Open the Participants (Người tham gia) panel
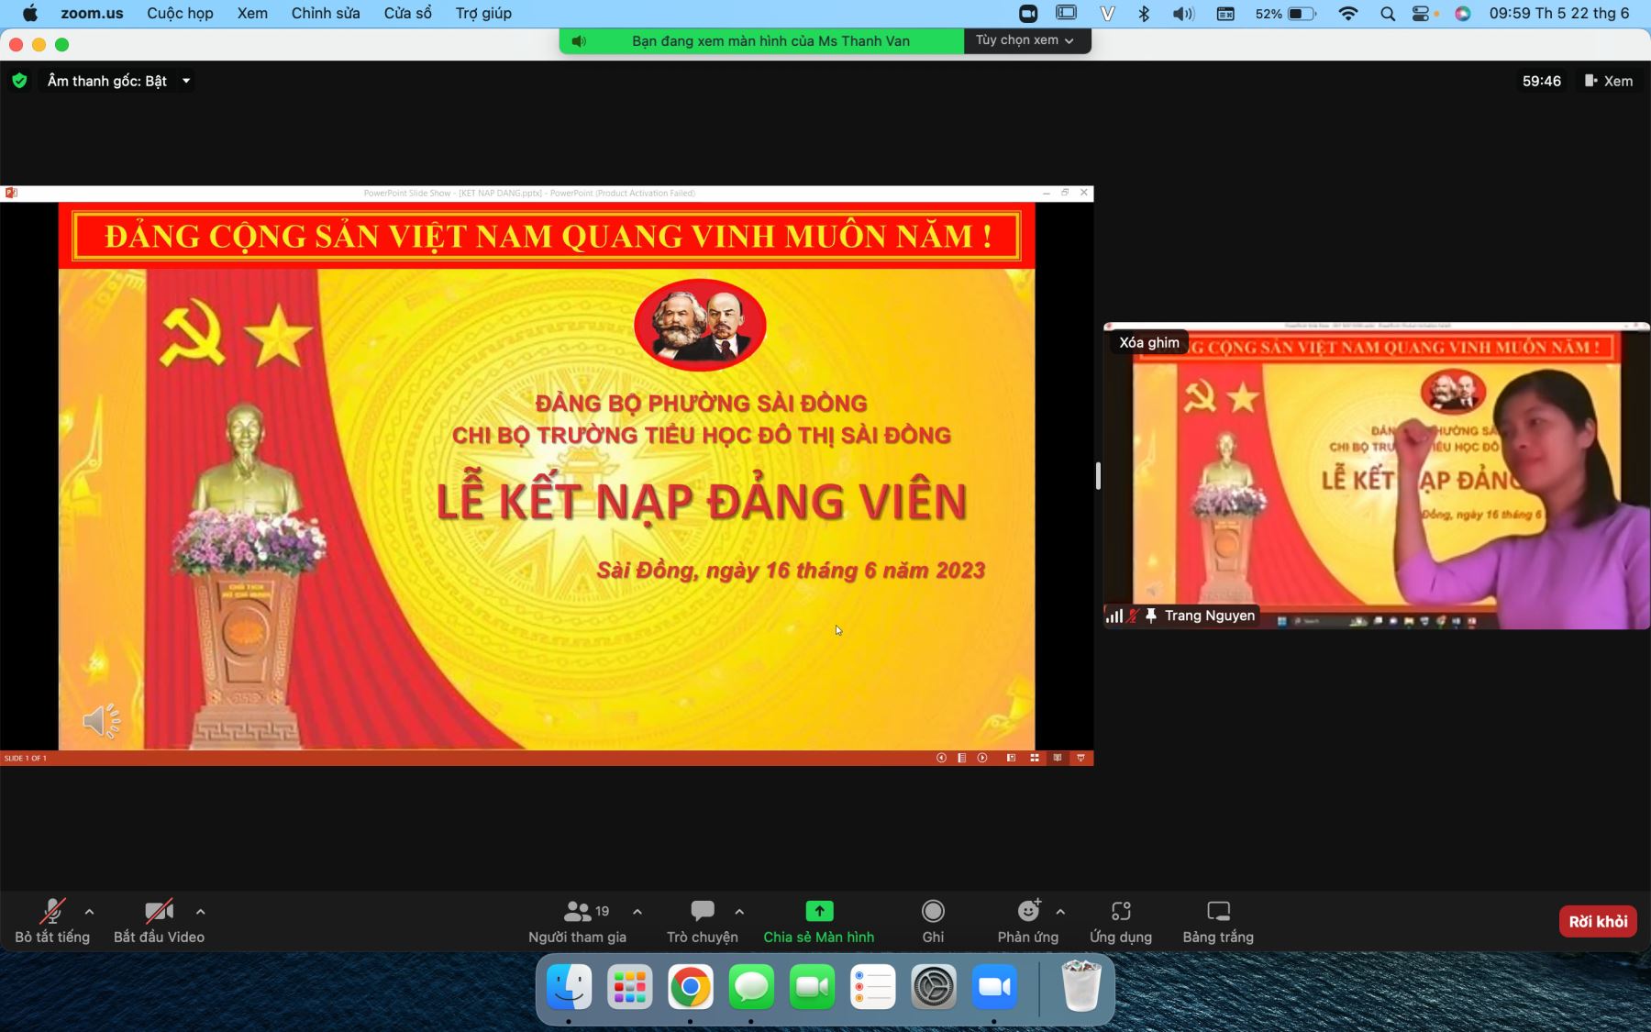This screenshot has width=1651, height=1032. pyautogui.click(x=578, y=911)
